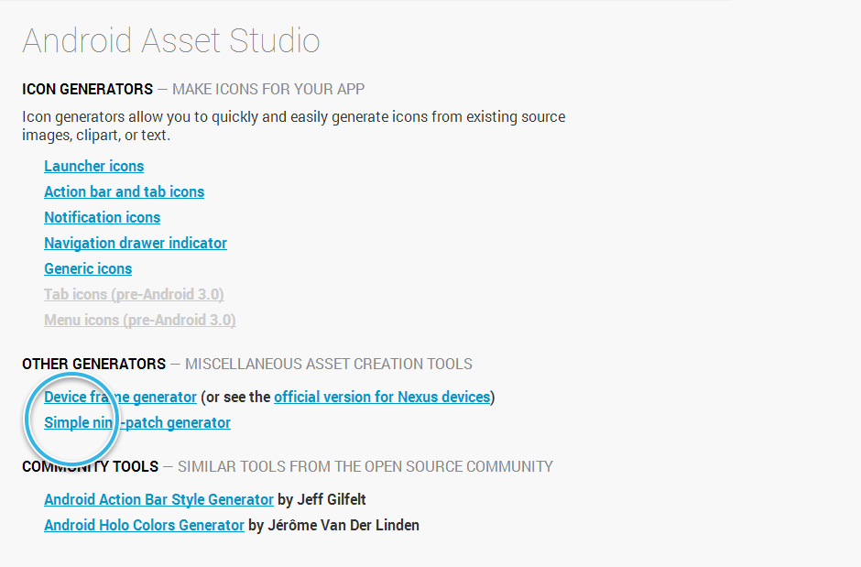Select the Generic icons link
Viewport: 861px width, 567px height.
point(88,269)
